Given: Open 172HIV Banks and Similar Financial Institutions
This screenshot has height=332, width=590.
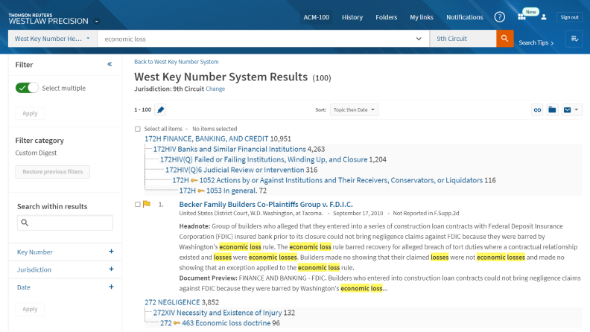Looking at the screenshot, I should [229, 150].
